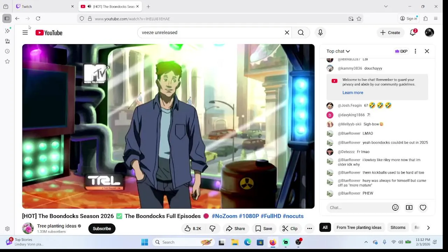Click the Firefox Sign in button

tap(408, 19)
